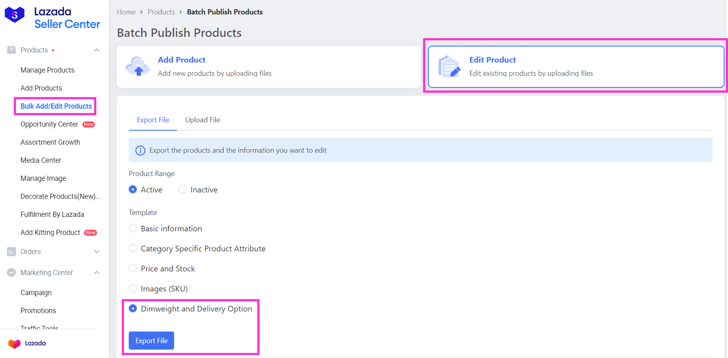Open the Export File tab

pos(153,120)
